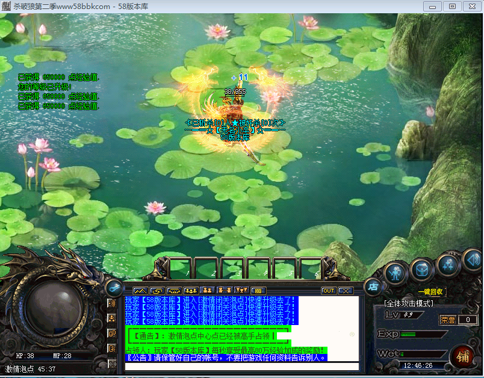Open the rankings trophy toolbar icon

pos(241,291)
